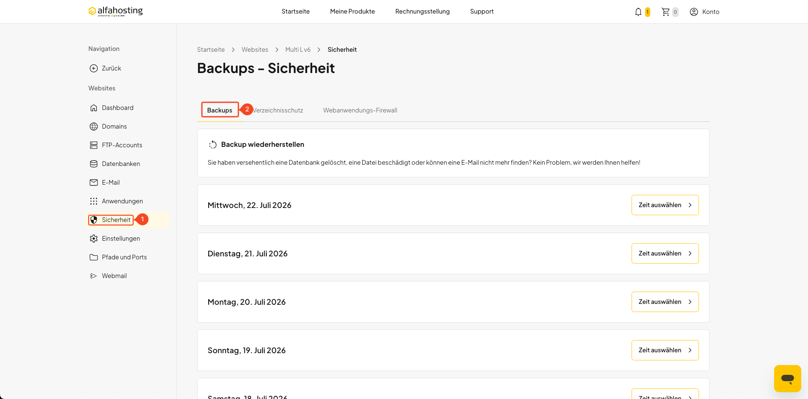Open E-Mail in the sidebar
The image size is (808, 399).
pos(111,183)
